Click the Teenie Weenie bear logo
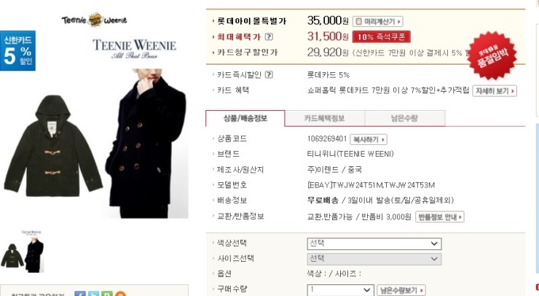 pos(95,20)
